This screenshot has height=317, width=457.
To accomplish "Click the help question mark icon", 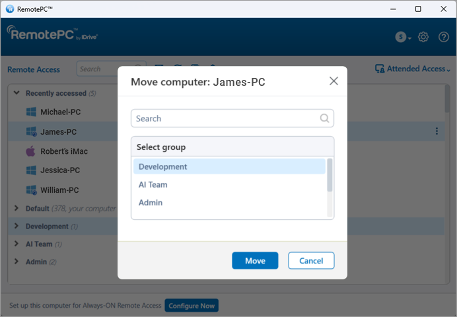I will [444, 37].
